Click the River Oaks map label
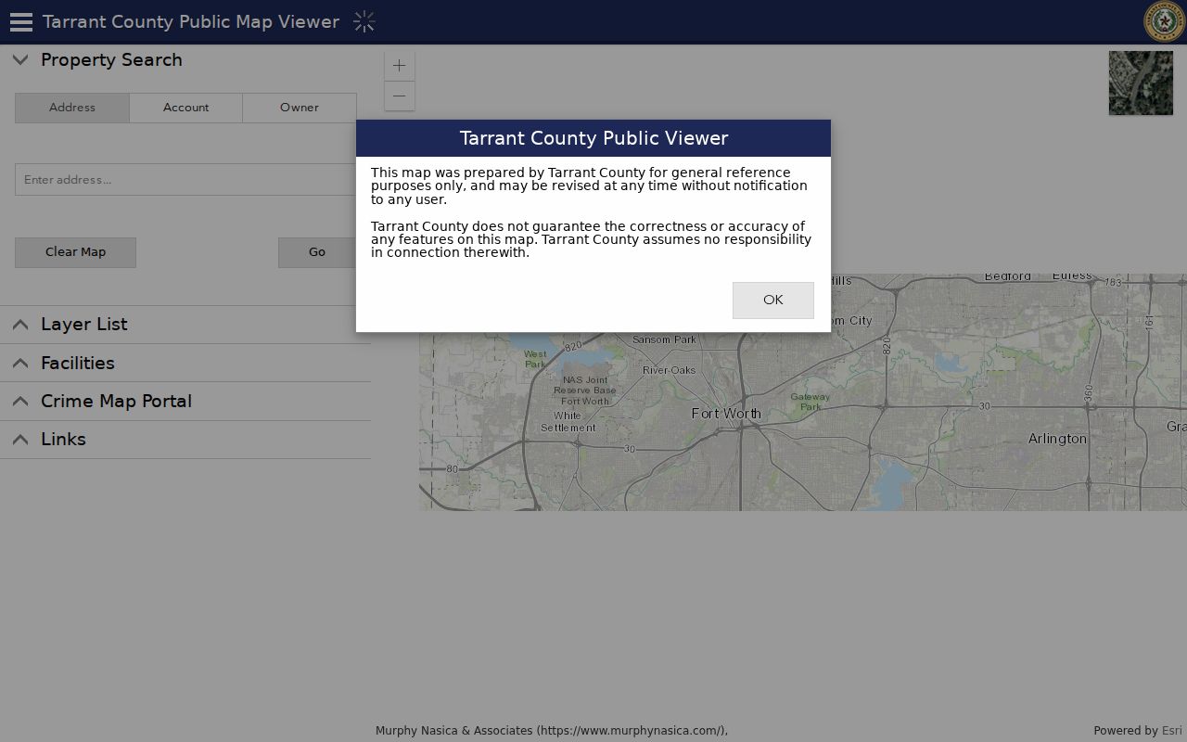Viewport: 1187px width, 742px height. pyautogui.click(x=669, y=370)
